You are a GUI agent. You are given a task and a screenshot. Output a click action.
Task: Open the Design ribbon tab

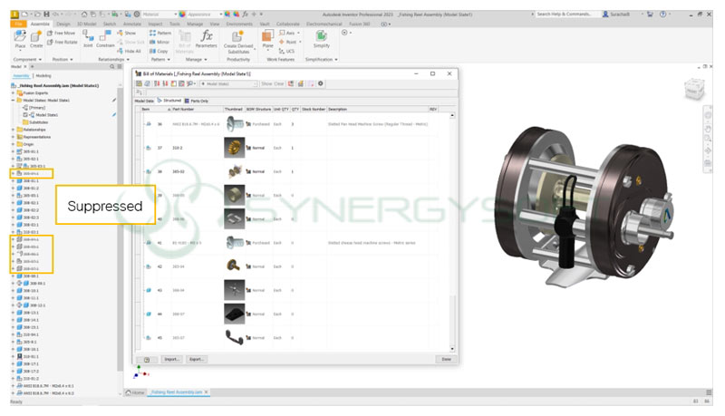tap(63, 24)
